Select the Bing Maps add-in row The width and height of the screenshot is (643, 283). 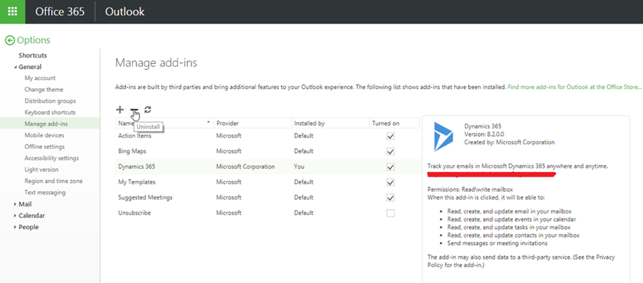(x=267, y=152)
